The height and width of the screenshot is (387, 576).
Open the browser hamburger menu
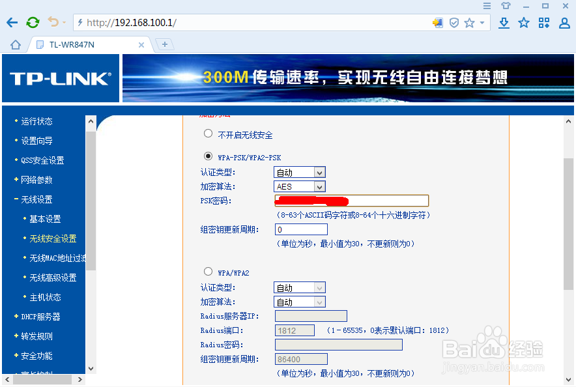pyautogui.click(x=487, y=5)
